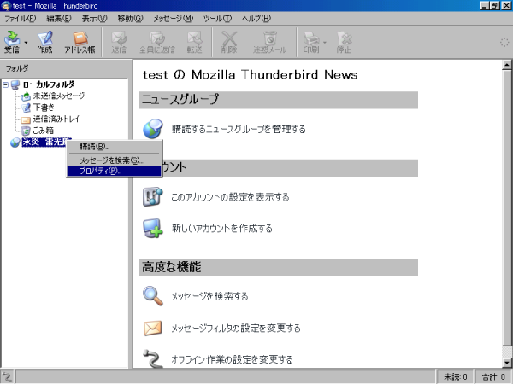Screen dimensions: 513x384
Task: Click the ニュースグループ section header
Action: click(x=279, y=100)
